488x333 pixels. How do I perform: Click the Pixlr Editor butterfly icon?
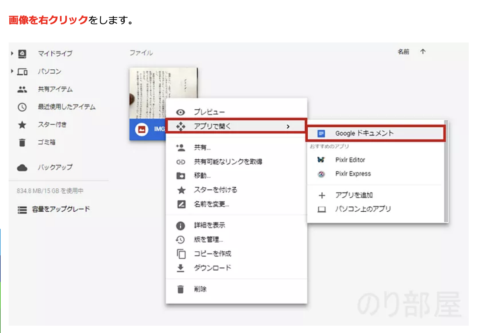click(x=321, y=160)
